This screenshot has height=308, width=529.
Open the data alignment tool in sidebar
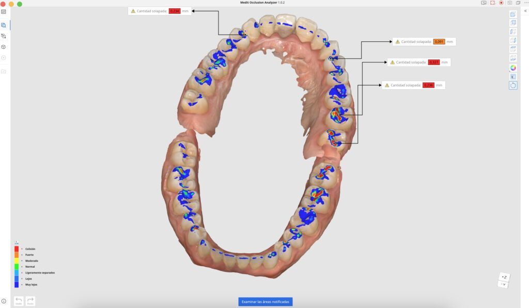(x=4, y=36)
